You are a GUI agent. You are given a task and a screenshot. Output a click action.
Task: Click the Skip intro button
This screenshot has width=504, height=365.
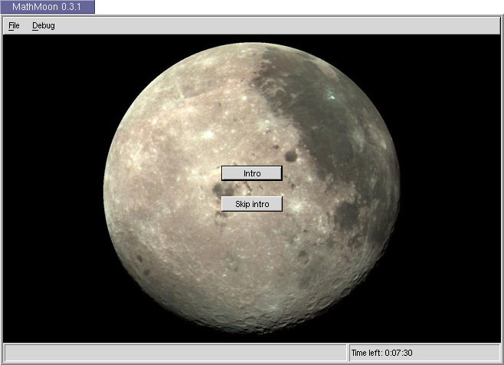click(x=252, y=204)
